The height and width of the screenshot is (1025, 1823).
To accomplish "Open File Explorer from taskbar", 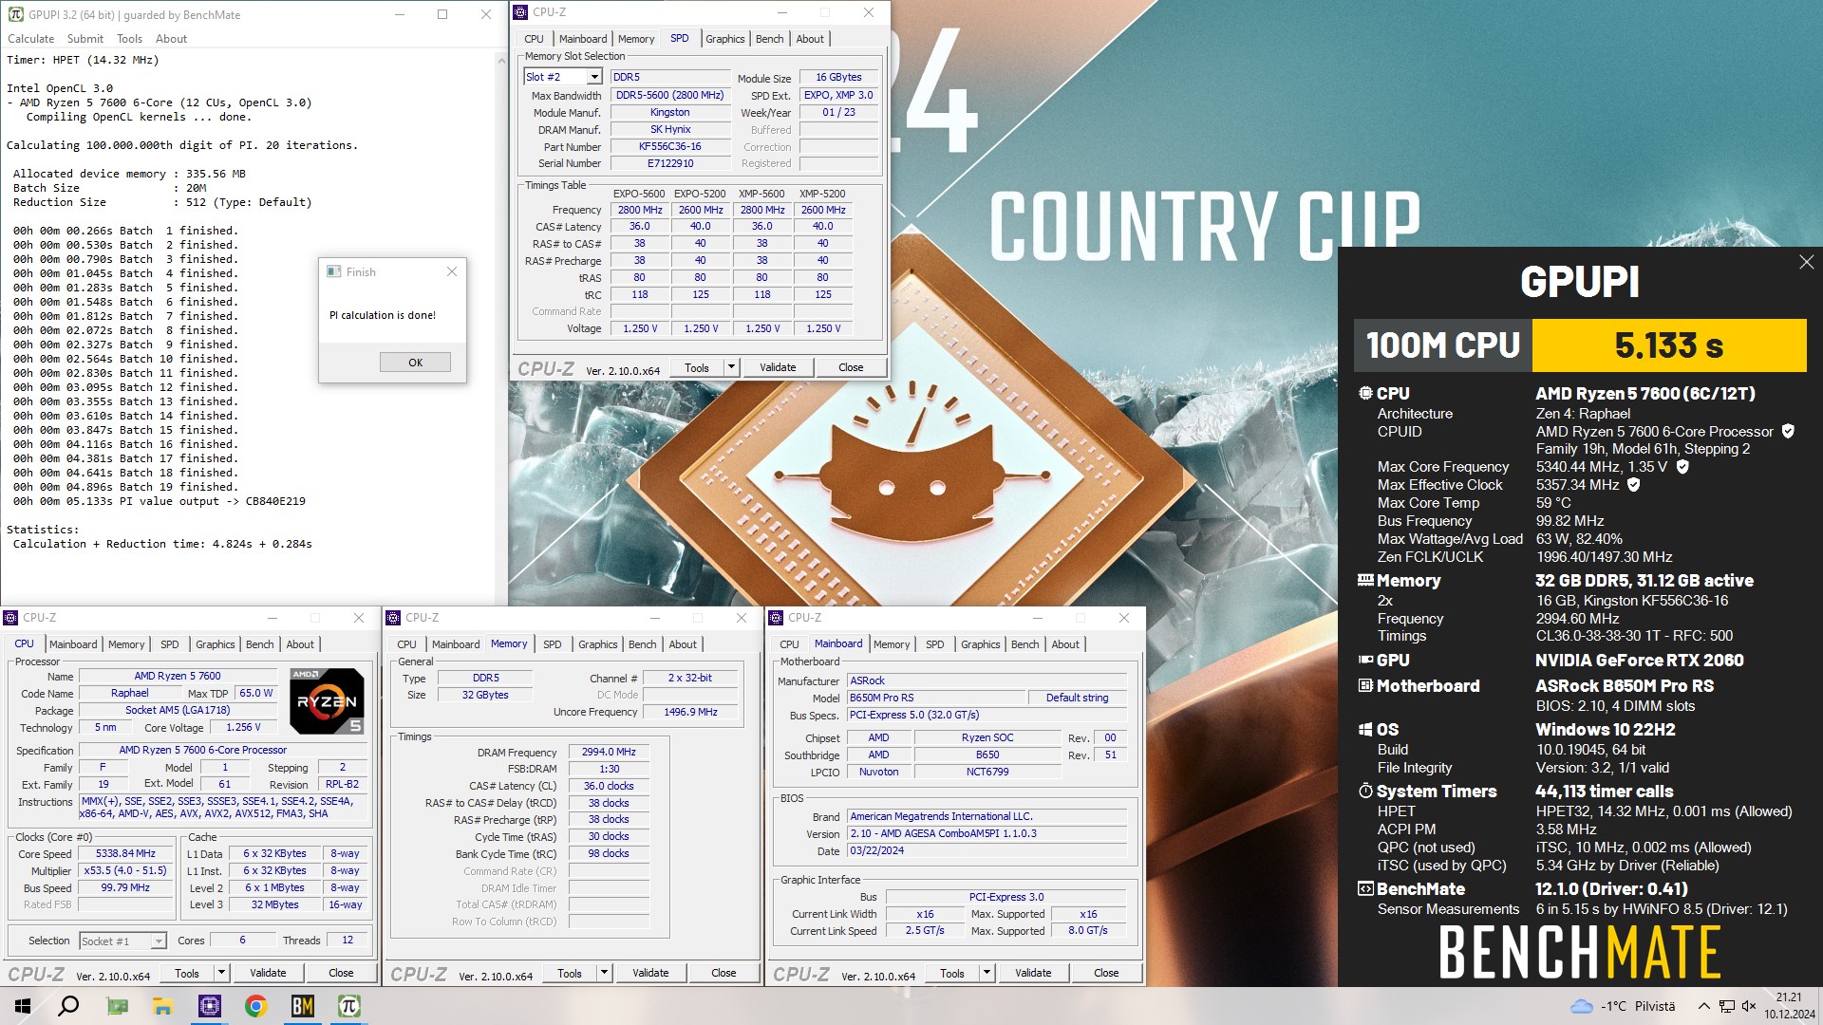I will point(162,1006).
